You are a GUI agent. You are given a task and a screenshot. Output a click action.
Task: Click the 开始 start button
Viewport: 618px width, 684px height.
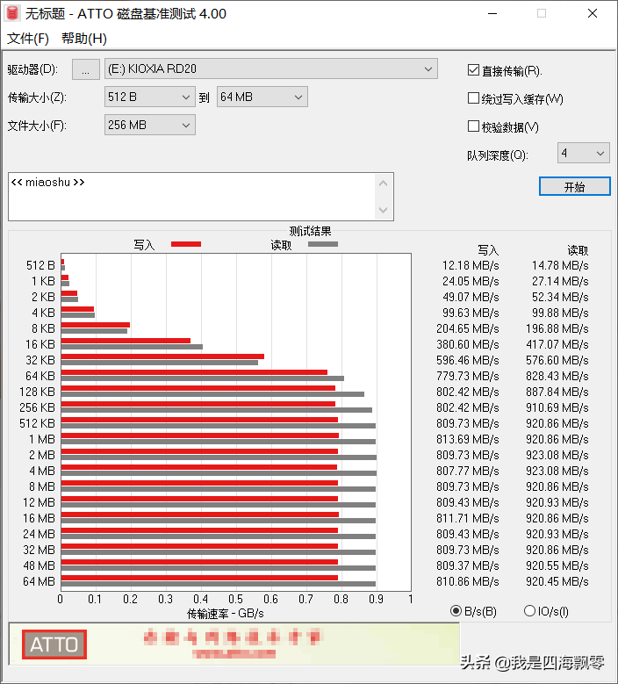tap(574, 187)
